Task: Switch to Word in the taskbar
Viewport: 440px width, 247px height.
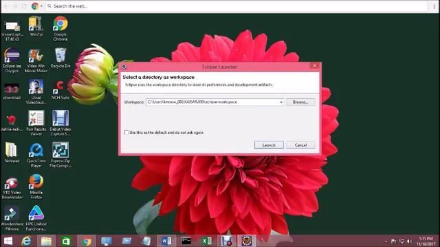Action: pyautogui.click(x=166, y=241)
